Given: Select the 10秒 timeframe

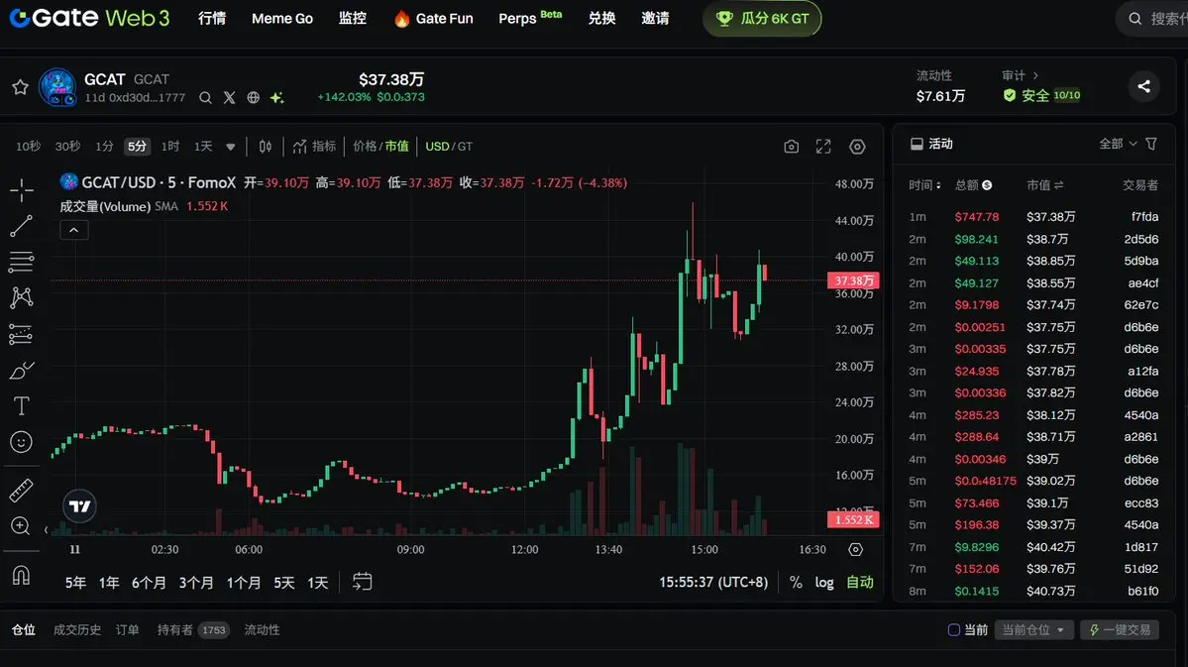Looking at the screenshot, I should coord(28,147).
